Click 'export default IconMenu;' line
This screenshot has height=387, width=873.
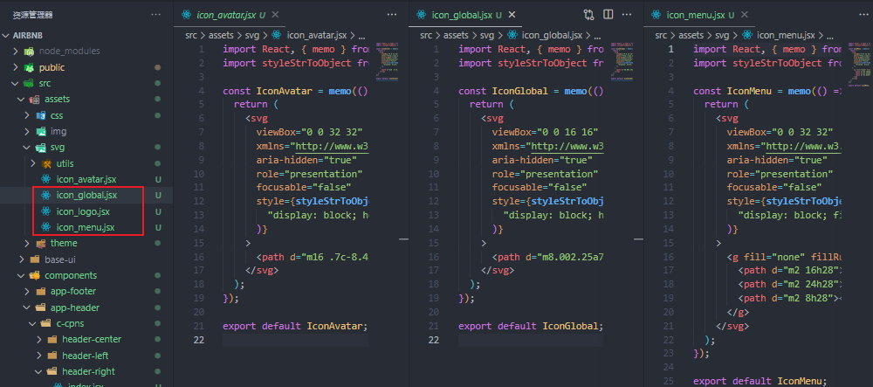pyautogui.click(x=760, y=381)
